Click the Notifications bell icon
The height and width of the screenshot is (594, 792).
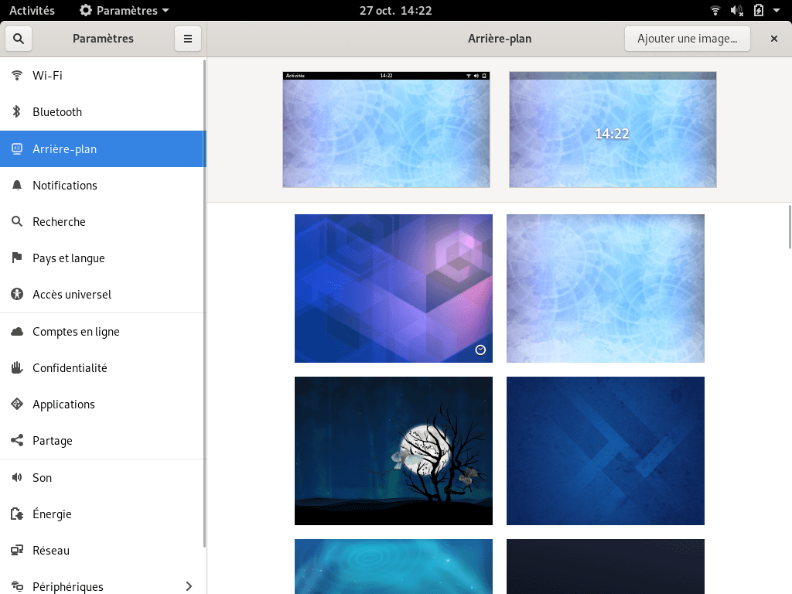[17, 186]
